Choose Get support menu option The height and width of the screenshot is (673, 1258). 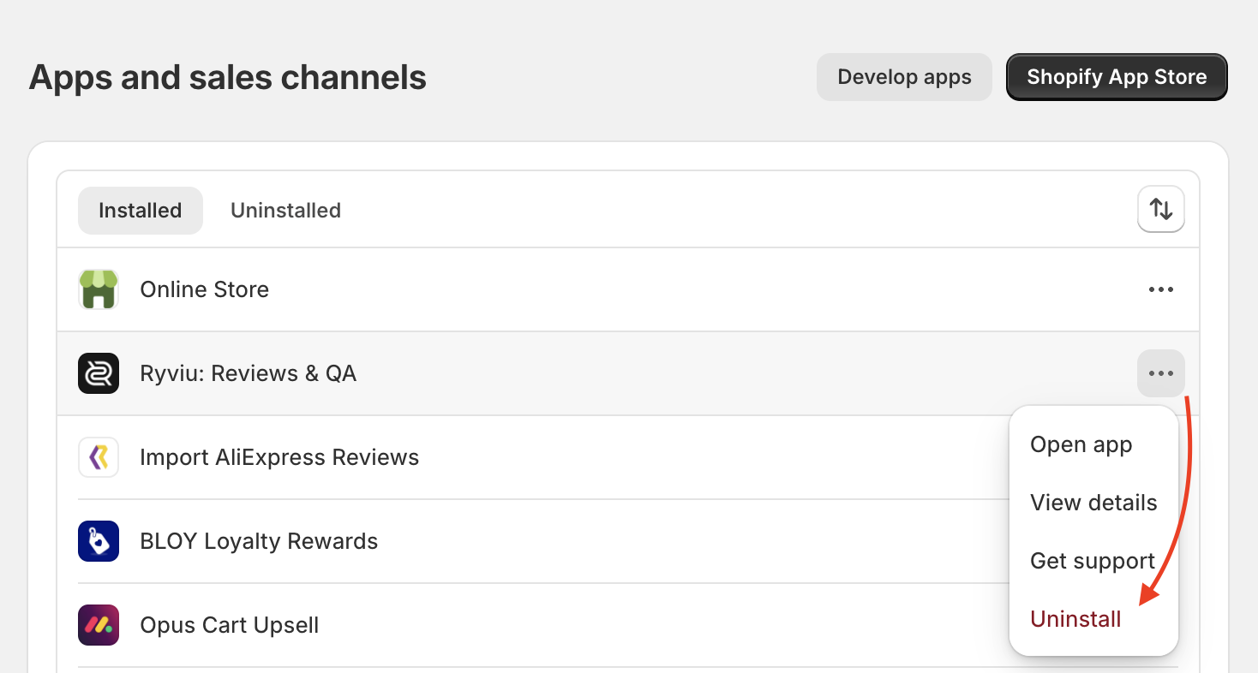1093,561
